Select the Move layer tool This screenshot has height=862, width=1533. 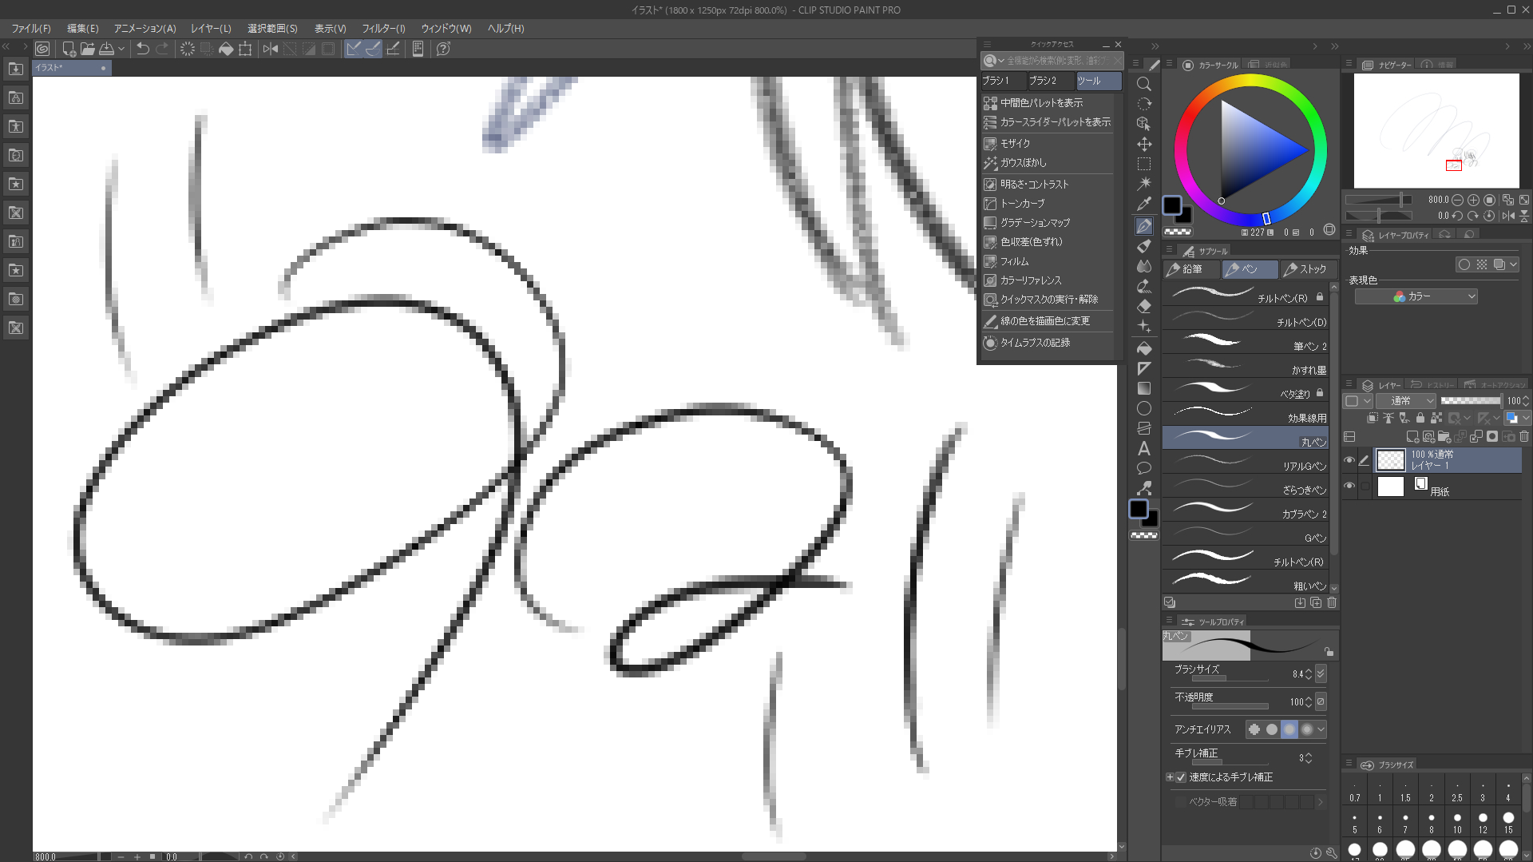point(1143,144)
